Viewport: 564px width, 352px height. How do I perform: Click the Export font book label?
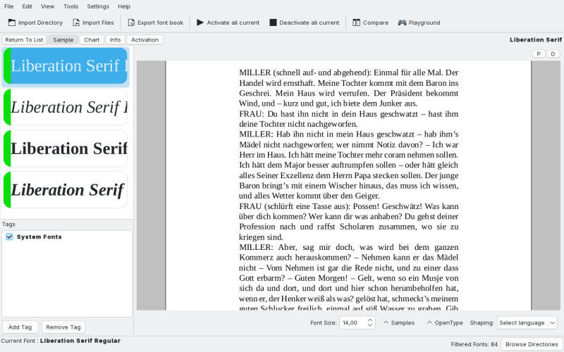(161, 23)
